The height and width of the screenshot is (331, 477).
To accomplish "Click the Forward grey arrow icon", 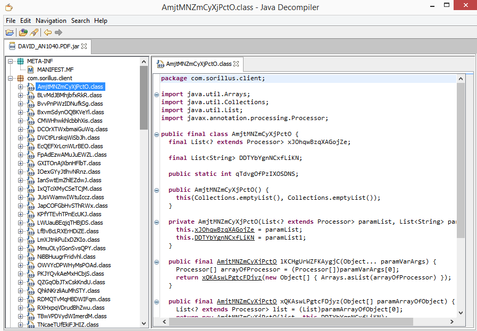I will 58,32.
